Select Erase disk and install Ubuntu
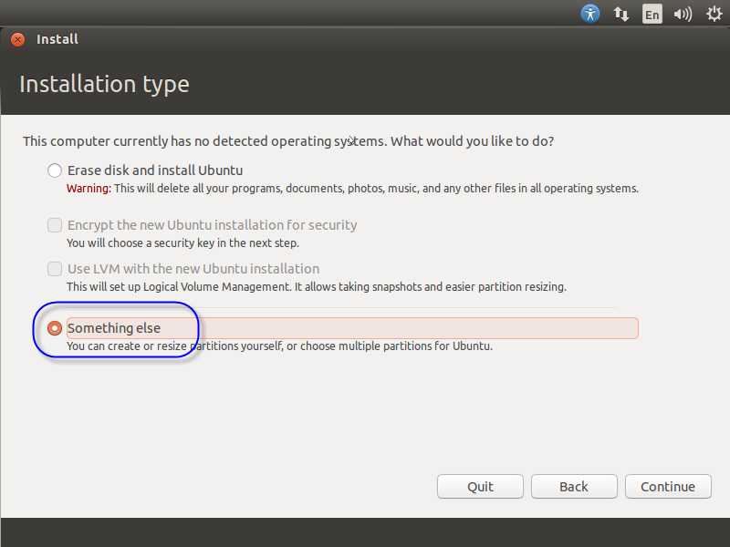Image resolution: width=730 pixels, height=547 pixels. click(x=55, y=170)
